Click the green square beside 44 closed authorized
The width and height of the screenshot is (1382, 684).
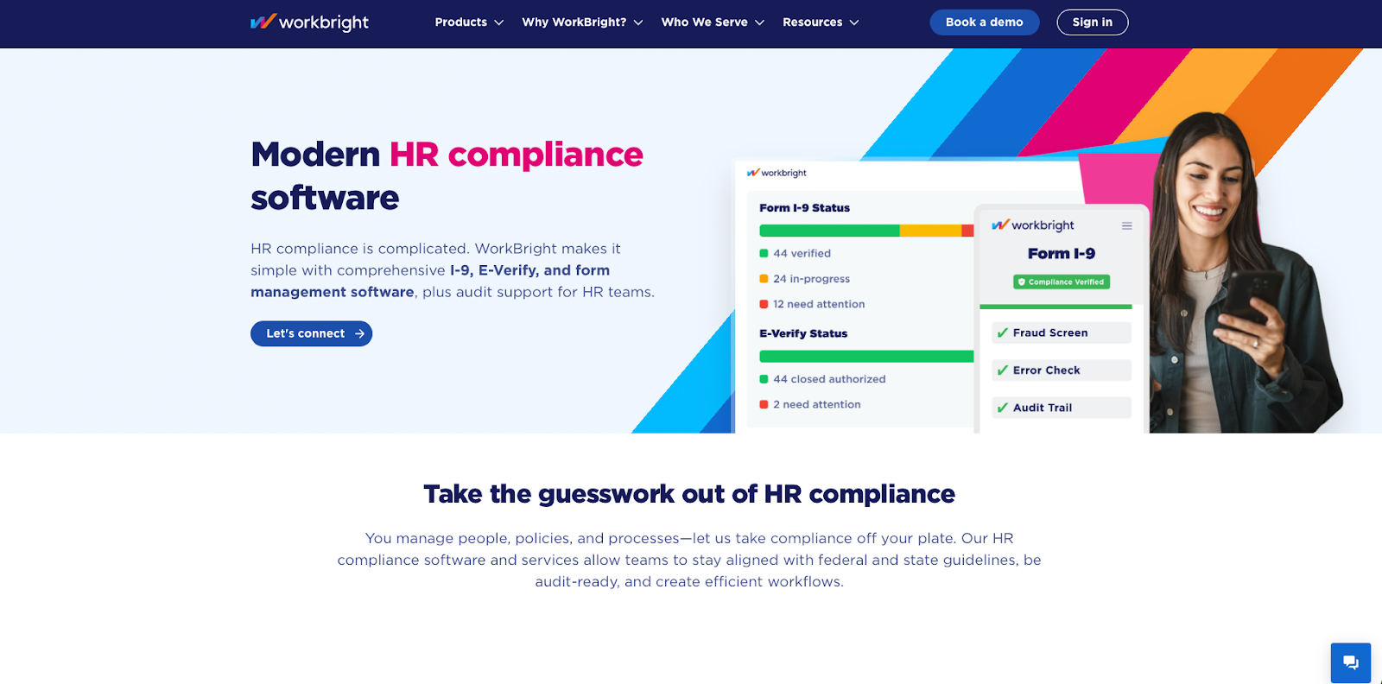(764, 379)
